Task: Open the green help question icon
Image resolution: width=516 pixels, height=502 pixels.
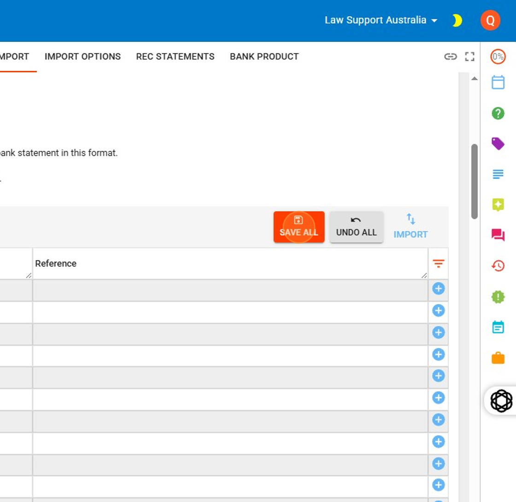Action: click(x=498, y=113)
